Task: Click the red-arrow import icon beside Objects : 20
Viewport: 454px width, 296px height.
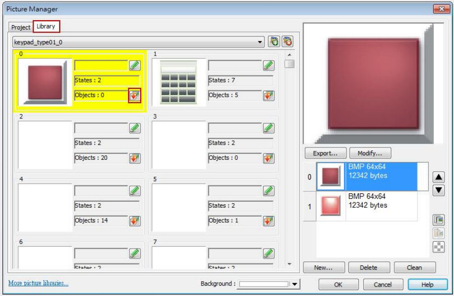Action: [135, 158]
